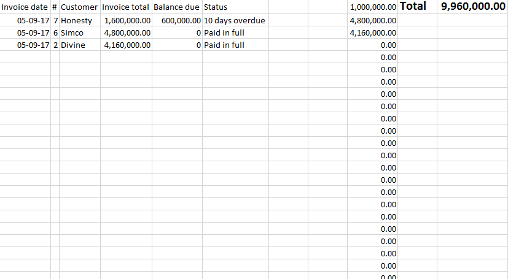Click the 4,800,000.00 cell in Simco row
This screenshot has height=279, width=508.
(x=126, y=32)
